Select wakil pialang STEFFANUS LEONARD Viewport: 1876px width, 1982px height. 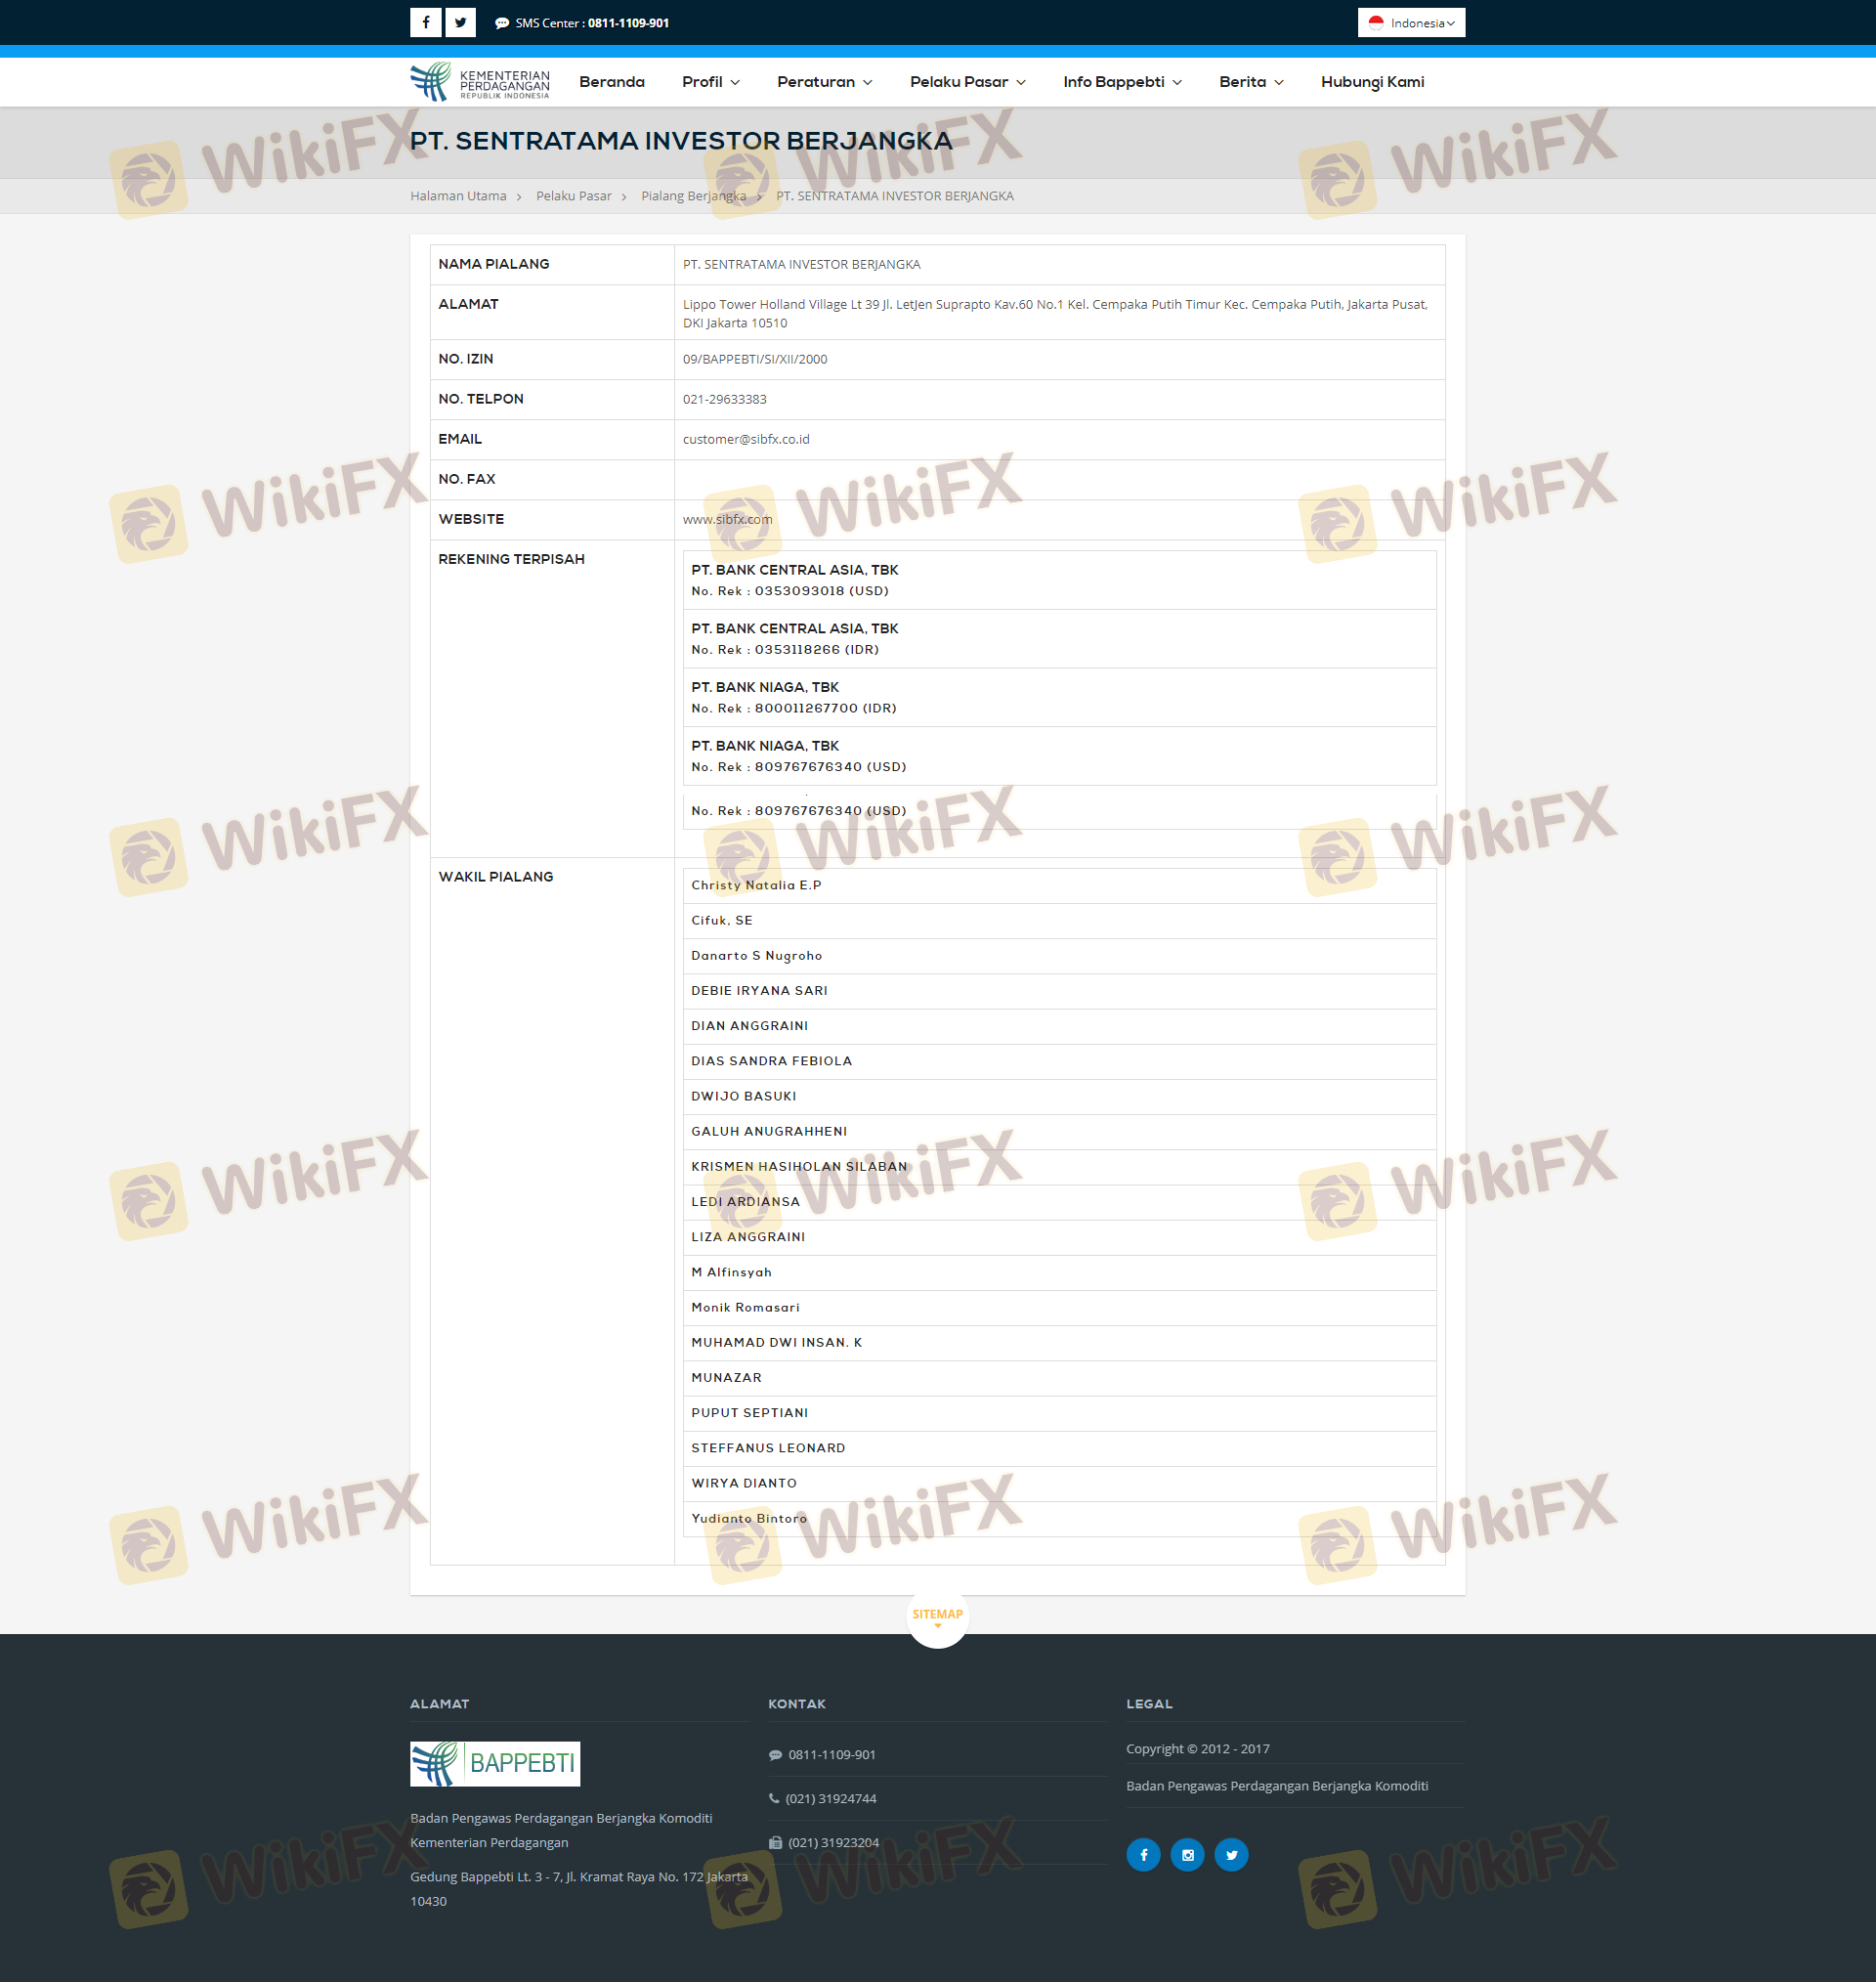tap(1059, 1448)
